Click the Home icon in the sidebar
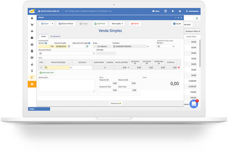 click(x=32, y=18)
